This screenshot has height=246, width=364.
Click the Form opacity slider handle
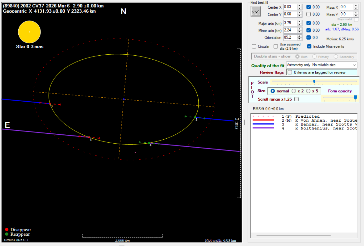coord(355,97)
